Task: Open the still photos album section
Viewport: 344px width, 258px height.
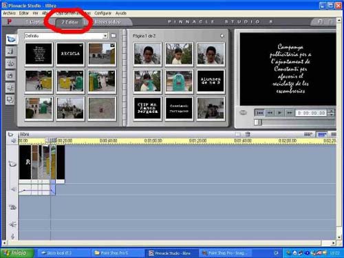Action: pyautogui.click(x=10, y=75)
